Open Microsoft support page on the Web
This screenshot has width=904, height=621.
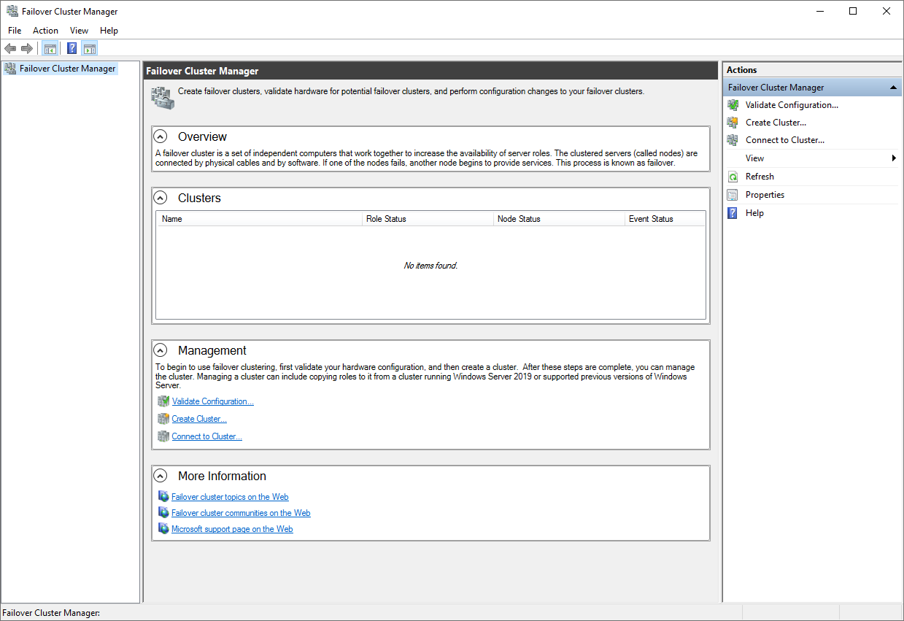(232, 529)
